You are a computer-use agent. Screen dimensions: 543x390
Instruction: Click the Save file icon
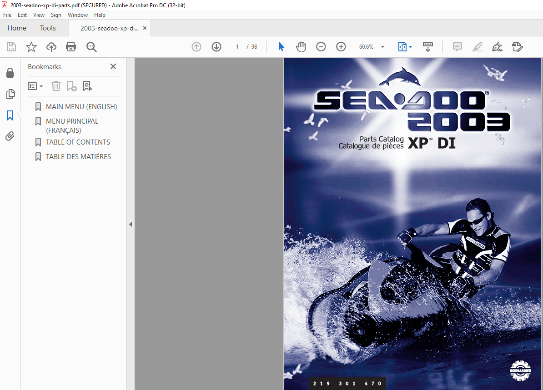coord(11,47)
